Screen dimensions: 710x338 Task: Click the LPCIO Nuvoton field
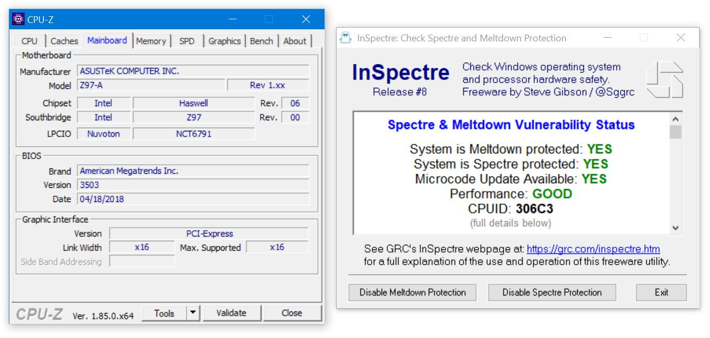103,134
